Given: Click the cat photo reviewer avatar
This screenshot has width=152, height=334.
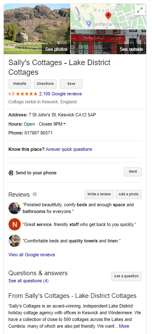Looking at the screenshot, I should pyautogui.click(x=15, y=241).
